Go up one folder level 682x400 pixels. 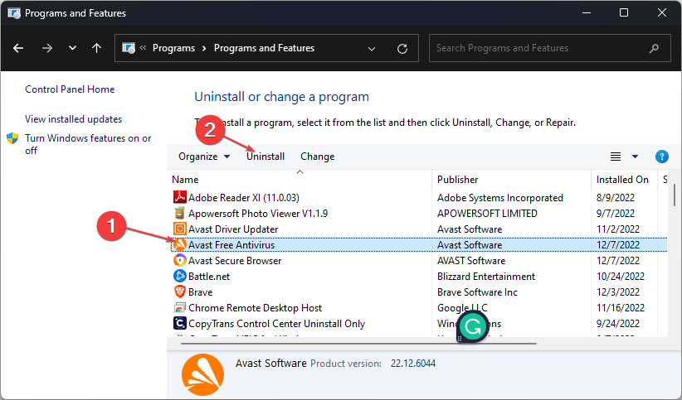click(x=96, y=48)
